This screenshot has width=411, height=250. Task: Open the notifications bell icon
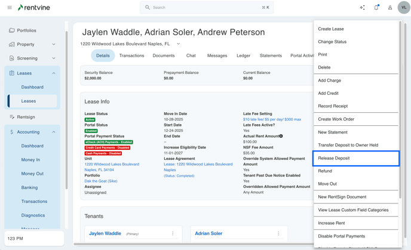click(376, 8)
